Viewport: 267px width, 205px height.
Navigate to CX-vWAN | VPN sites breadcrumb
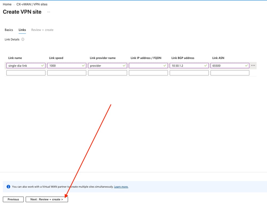click(x=32, y=4)
